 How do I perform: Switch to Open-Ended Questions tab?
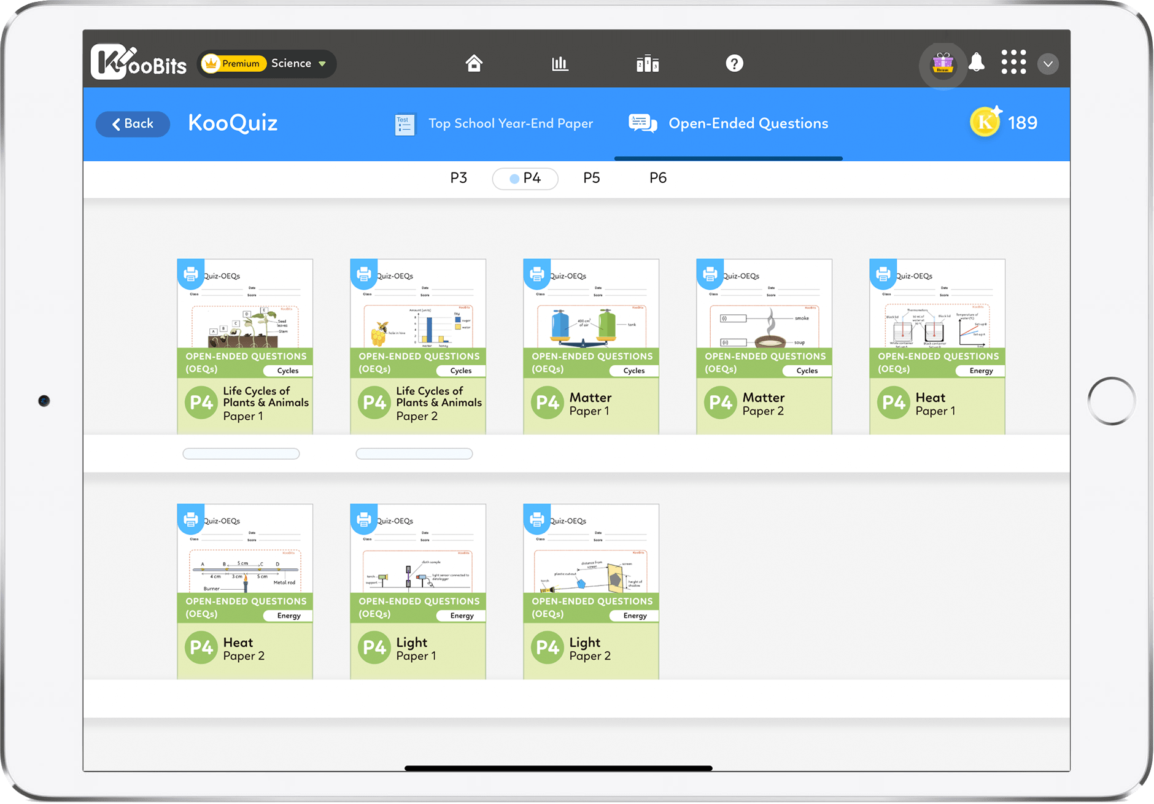729,124
